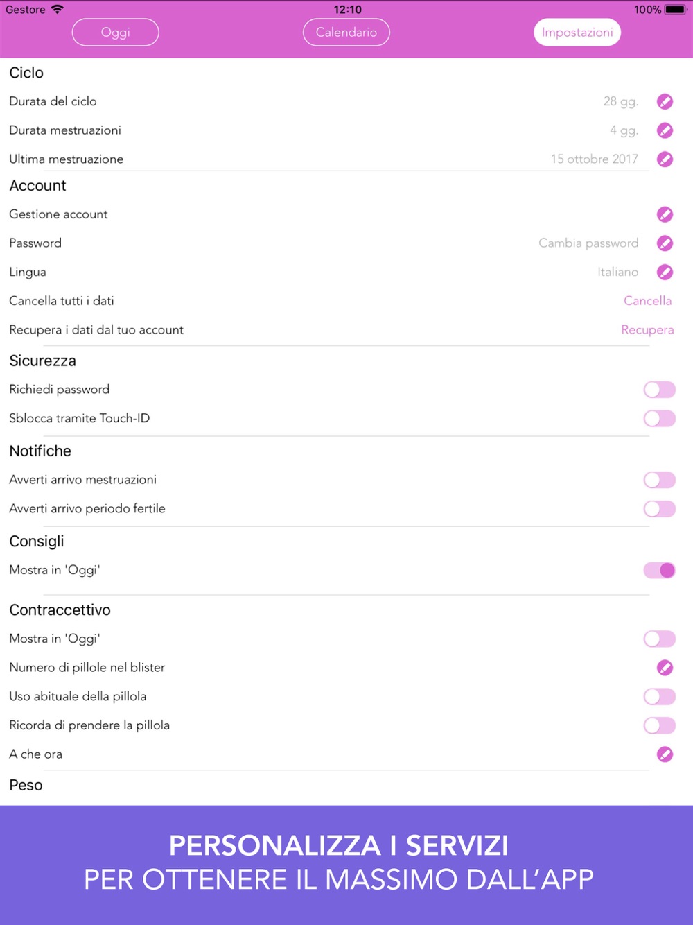693x925 pixels.
Task: Edit the Lingua language setting
Action: click(665, 273)
